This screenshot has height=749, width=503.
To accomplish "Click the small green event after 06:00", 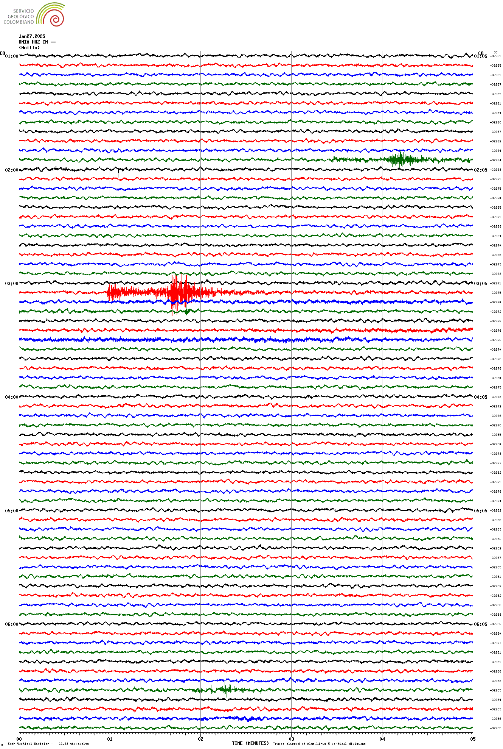I will coord(226,689).
